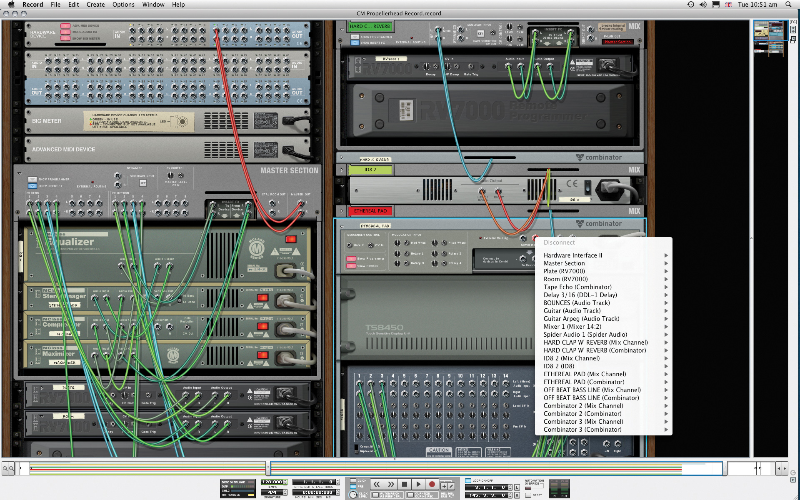Screen dimensions: 800x500
Task: Select Mixer 1 (Mixer 14:2) menu entry
Action: tap(603, 327)
